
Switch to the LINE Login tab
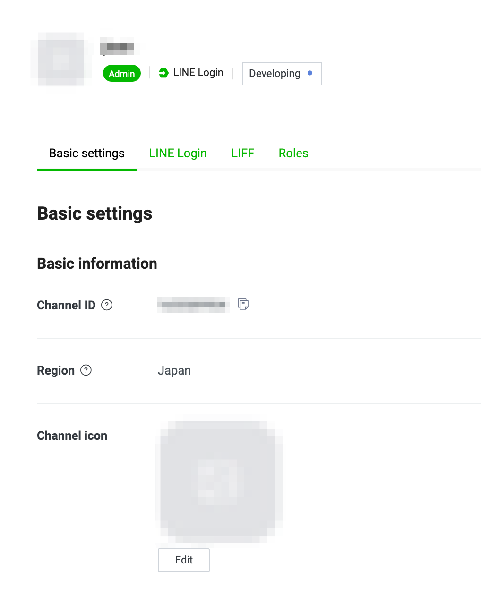click(178, 154)
